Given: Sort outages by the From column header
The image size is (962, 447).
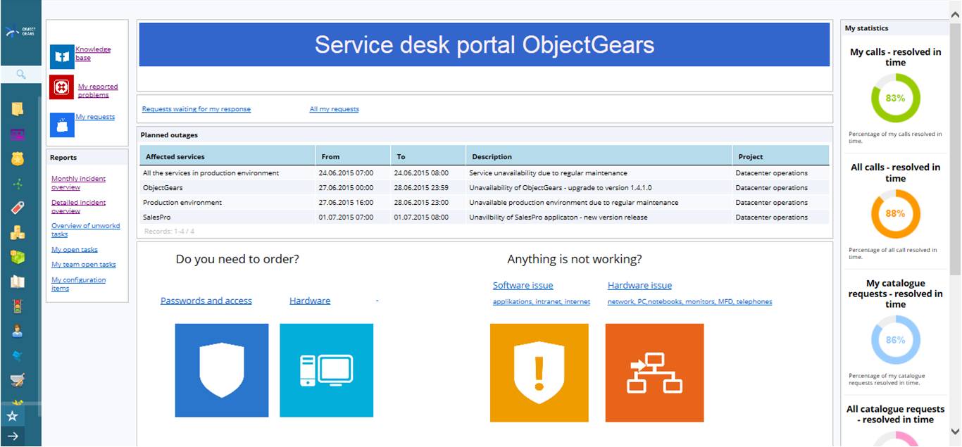Looking at the screenshot, I should tap(354, 156).
